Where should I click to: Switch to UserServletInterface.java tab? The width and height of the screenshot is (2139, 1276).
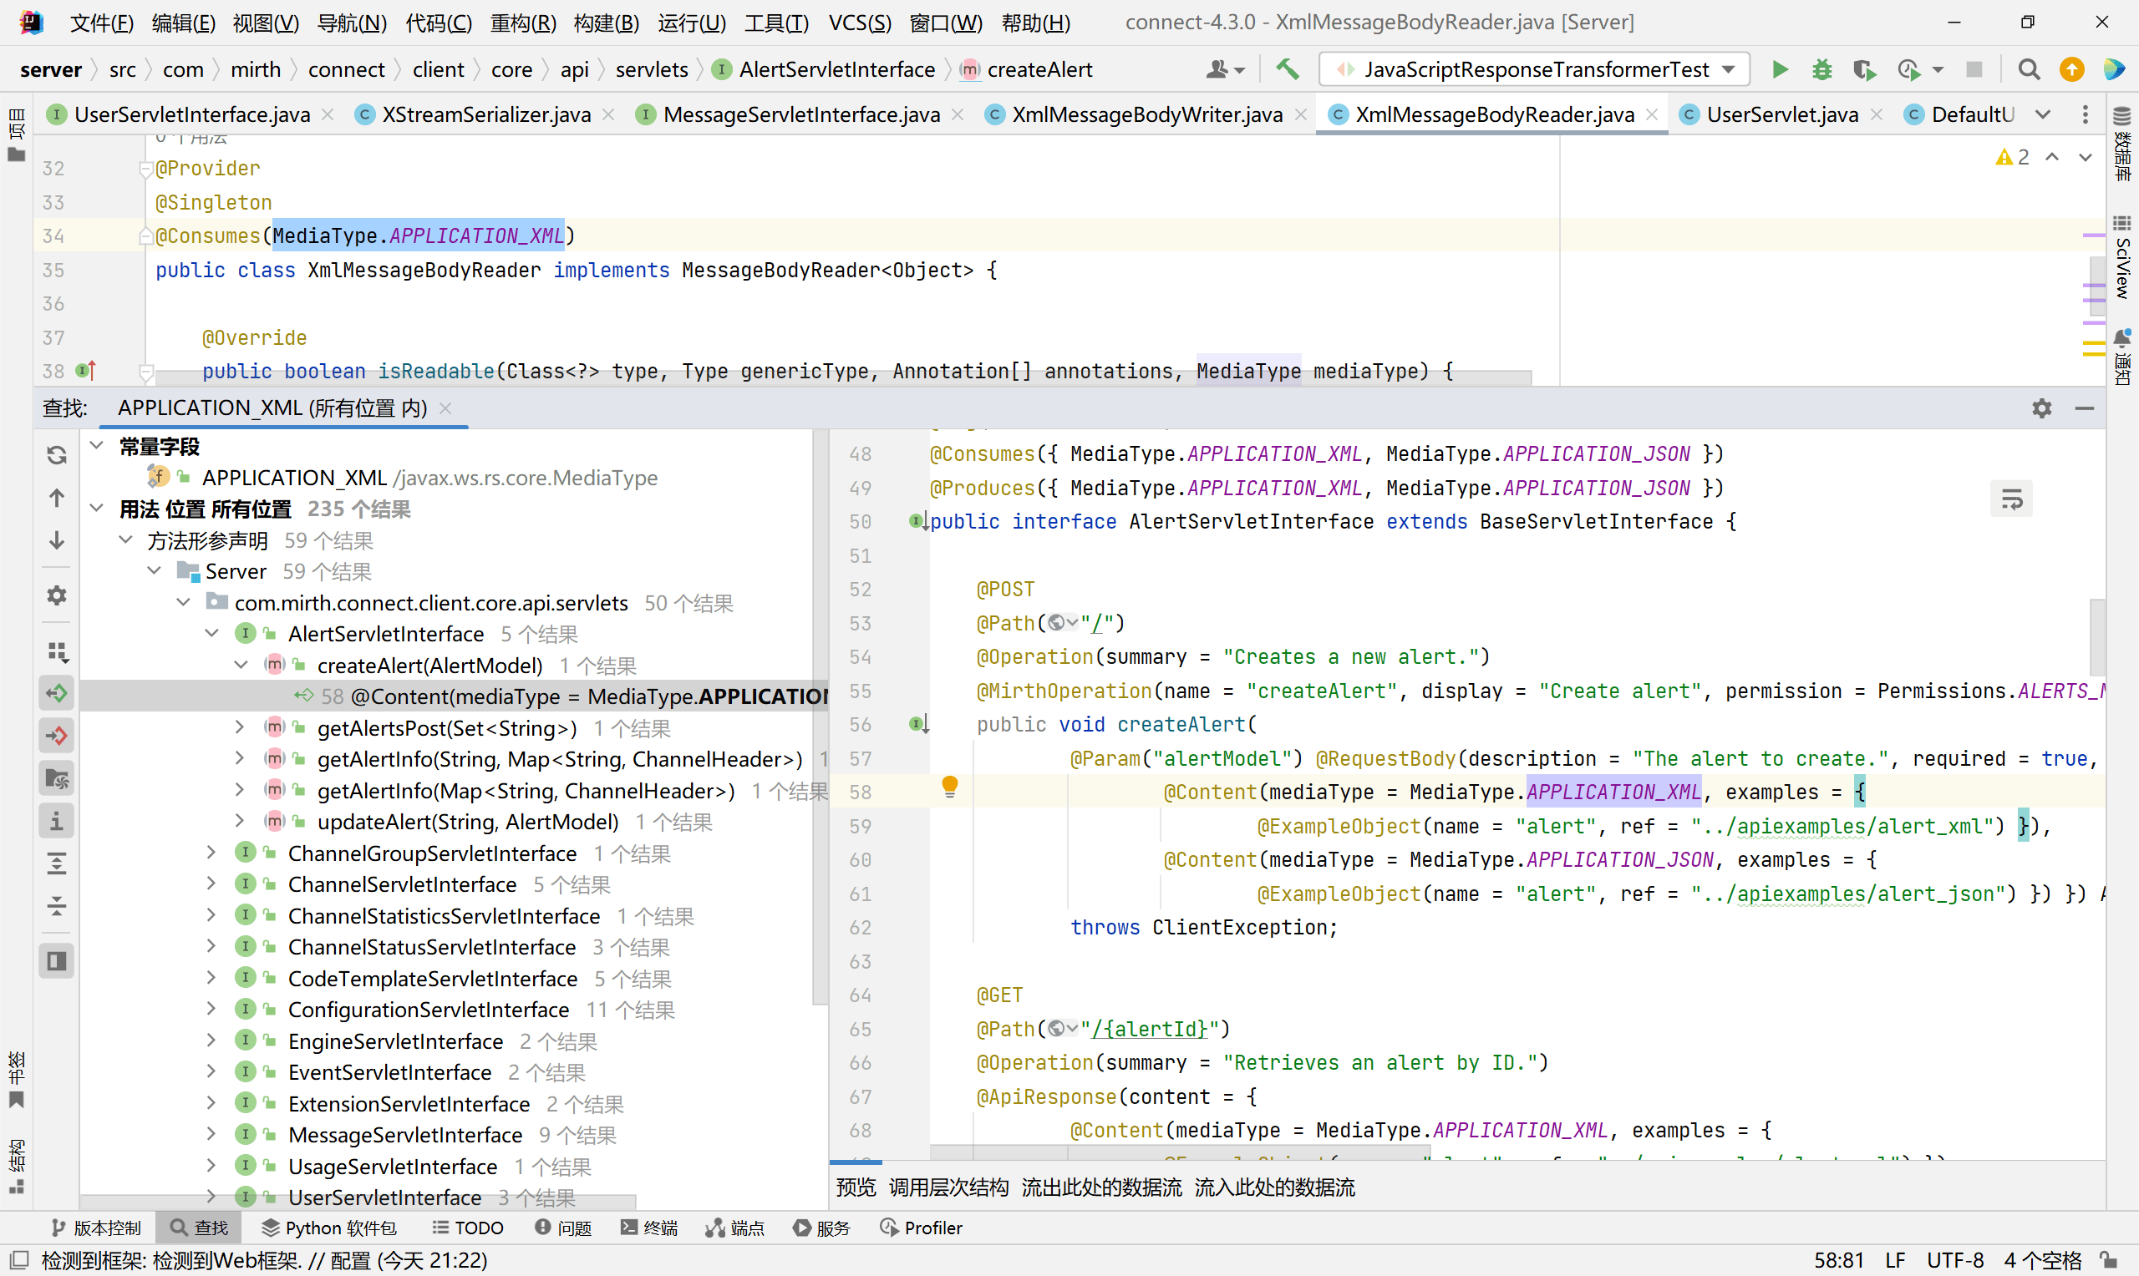point(192,114)
